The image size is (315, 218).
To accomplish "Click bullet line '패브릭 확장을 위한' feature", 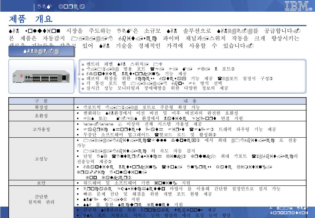I will point(180,78).
